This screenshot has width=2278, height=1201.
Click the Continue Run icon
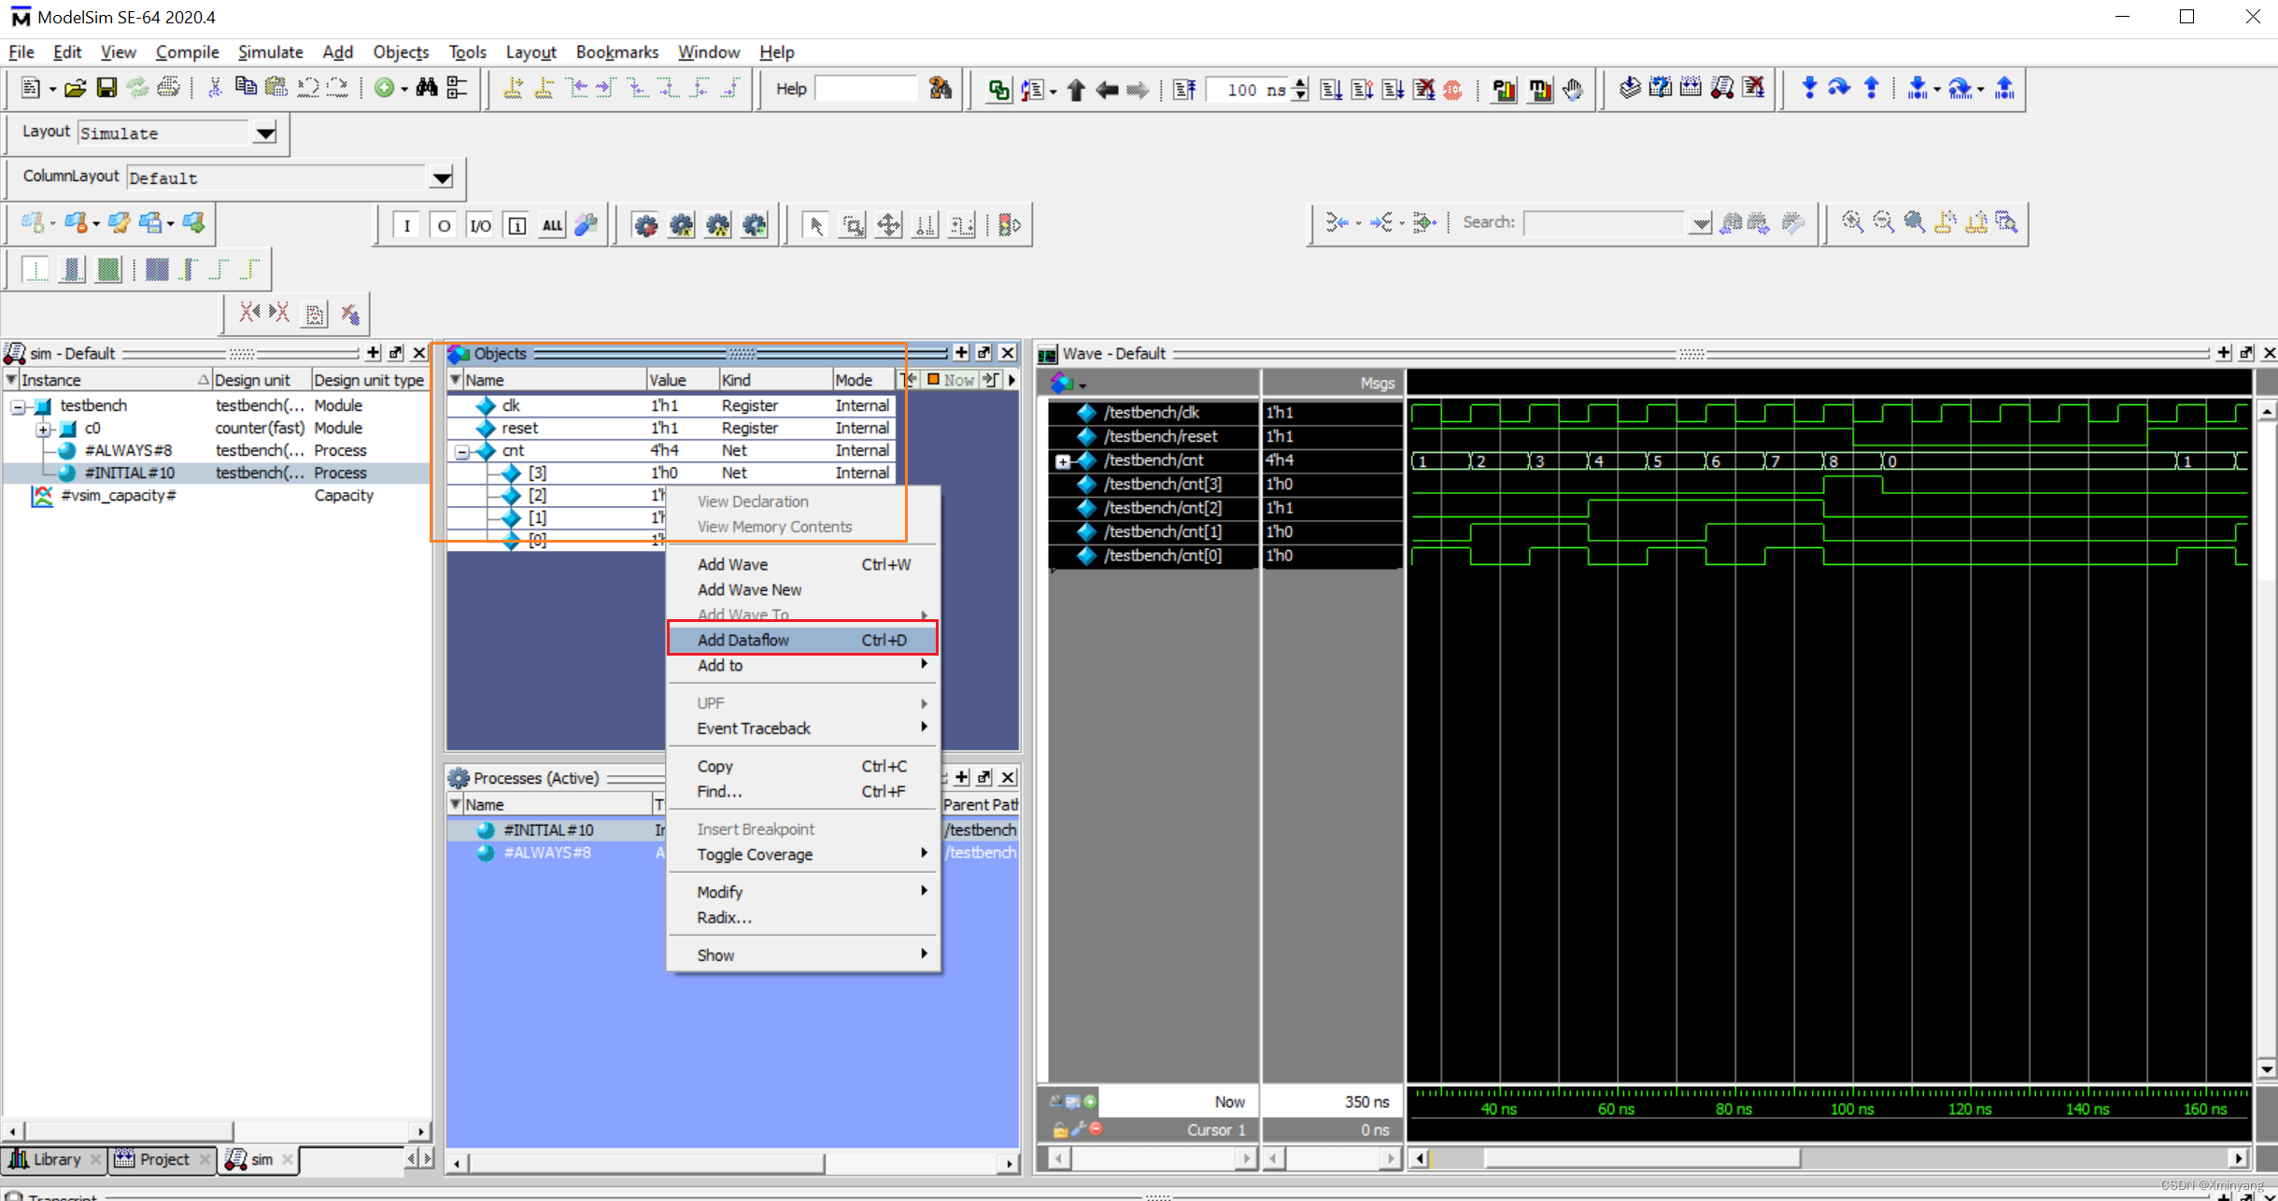tap(1363, 90)
